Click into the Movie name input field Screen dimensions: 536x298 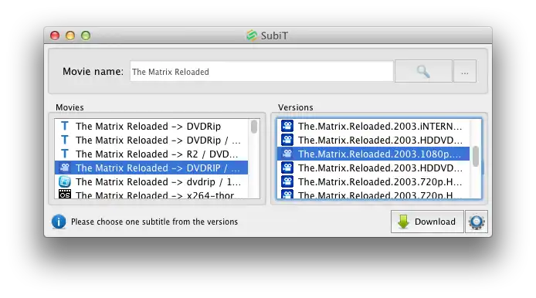262,72
